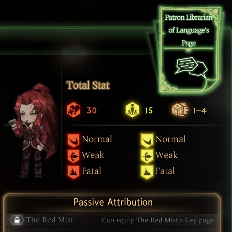Click the lock icon beside The Red Mist
This screenshot has height=232, width=232.
[x=17, y=220]
